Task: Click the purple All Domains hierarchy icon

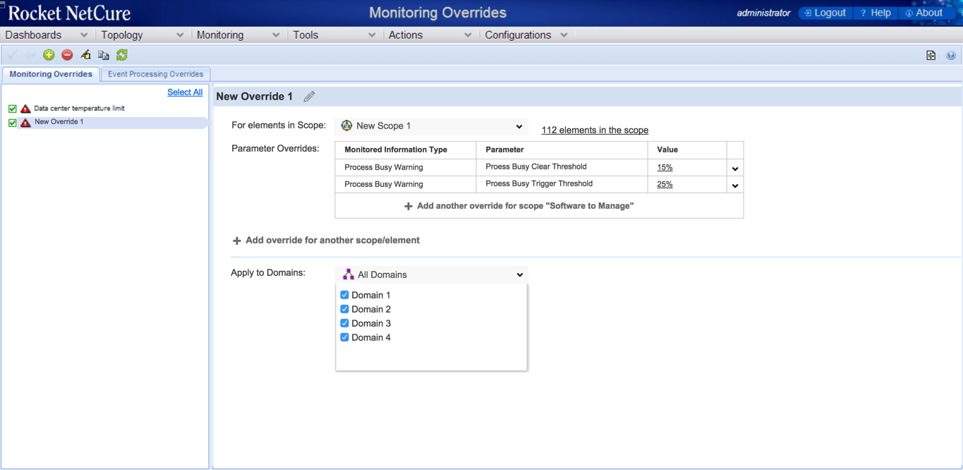Action: (348, 275)
